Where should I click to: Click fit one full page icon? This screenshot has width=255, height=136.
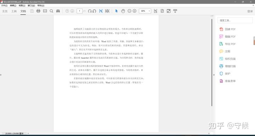coord(162,11)
